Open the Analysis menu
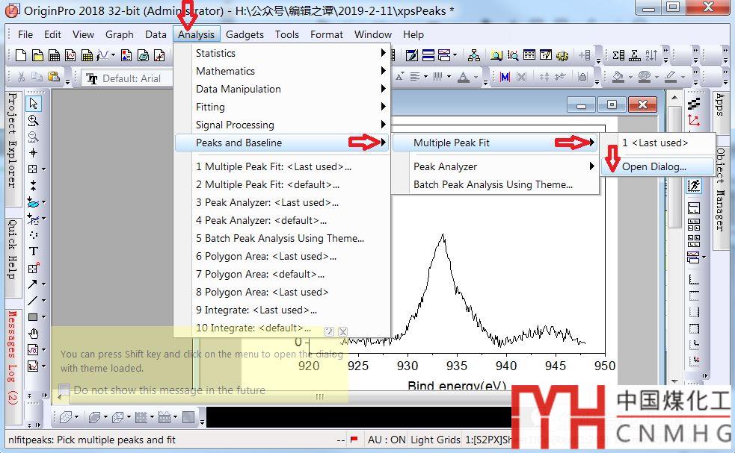Screen dimensions: 735x453 pos(196,34)
